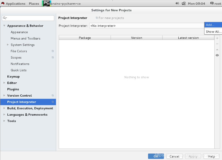This screenshot has width=222, height=160.
Task: Click the copy icon beside Version Control
Action: point(53,96)
